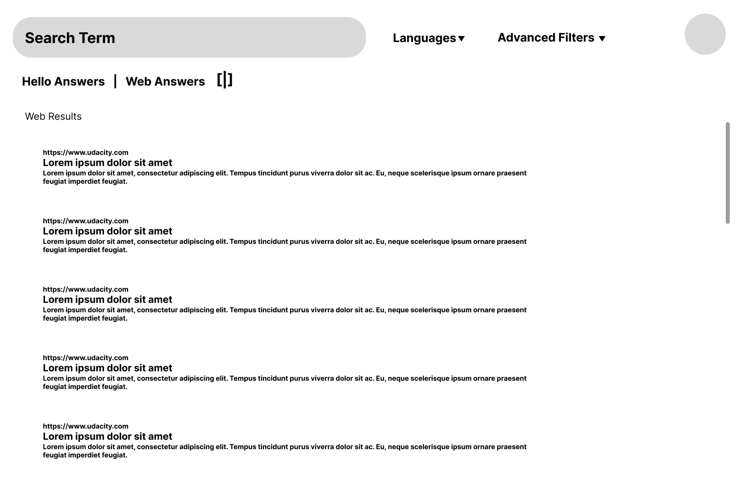Click the fifth Lorem ipsum result title
This screenshot has width=739, height=480.
pos(108,436)
